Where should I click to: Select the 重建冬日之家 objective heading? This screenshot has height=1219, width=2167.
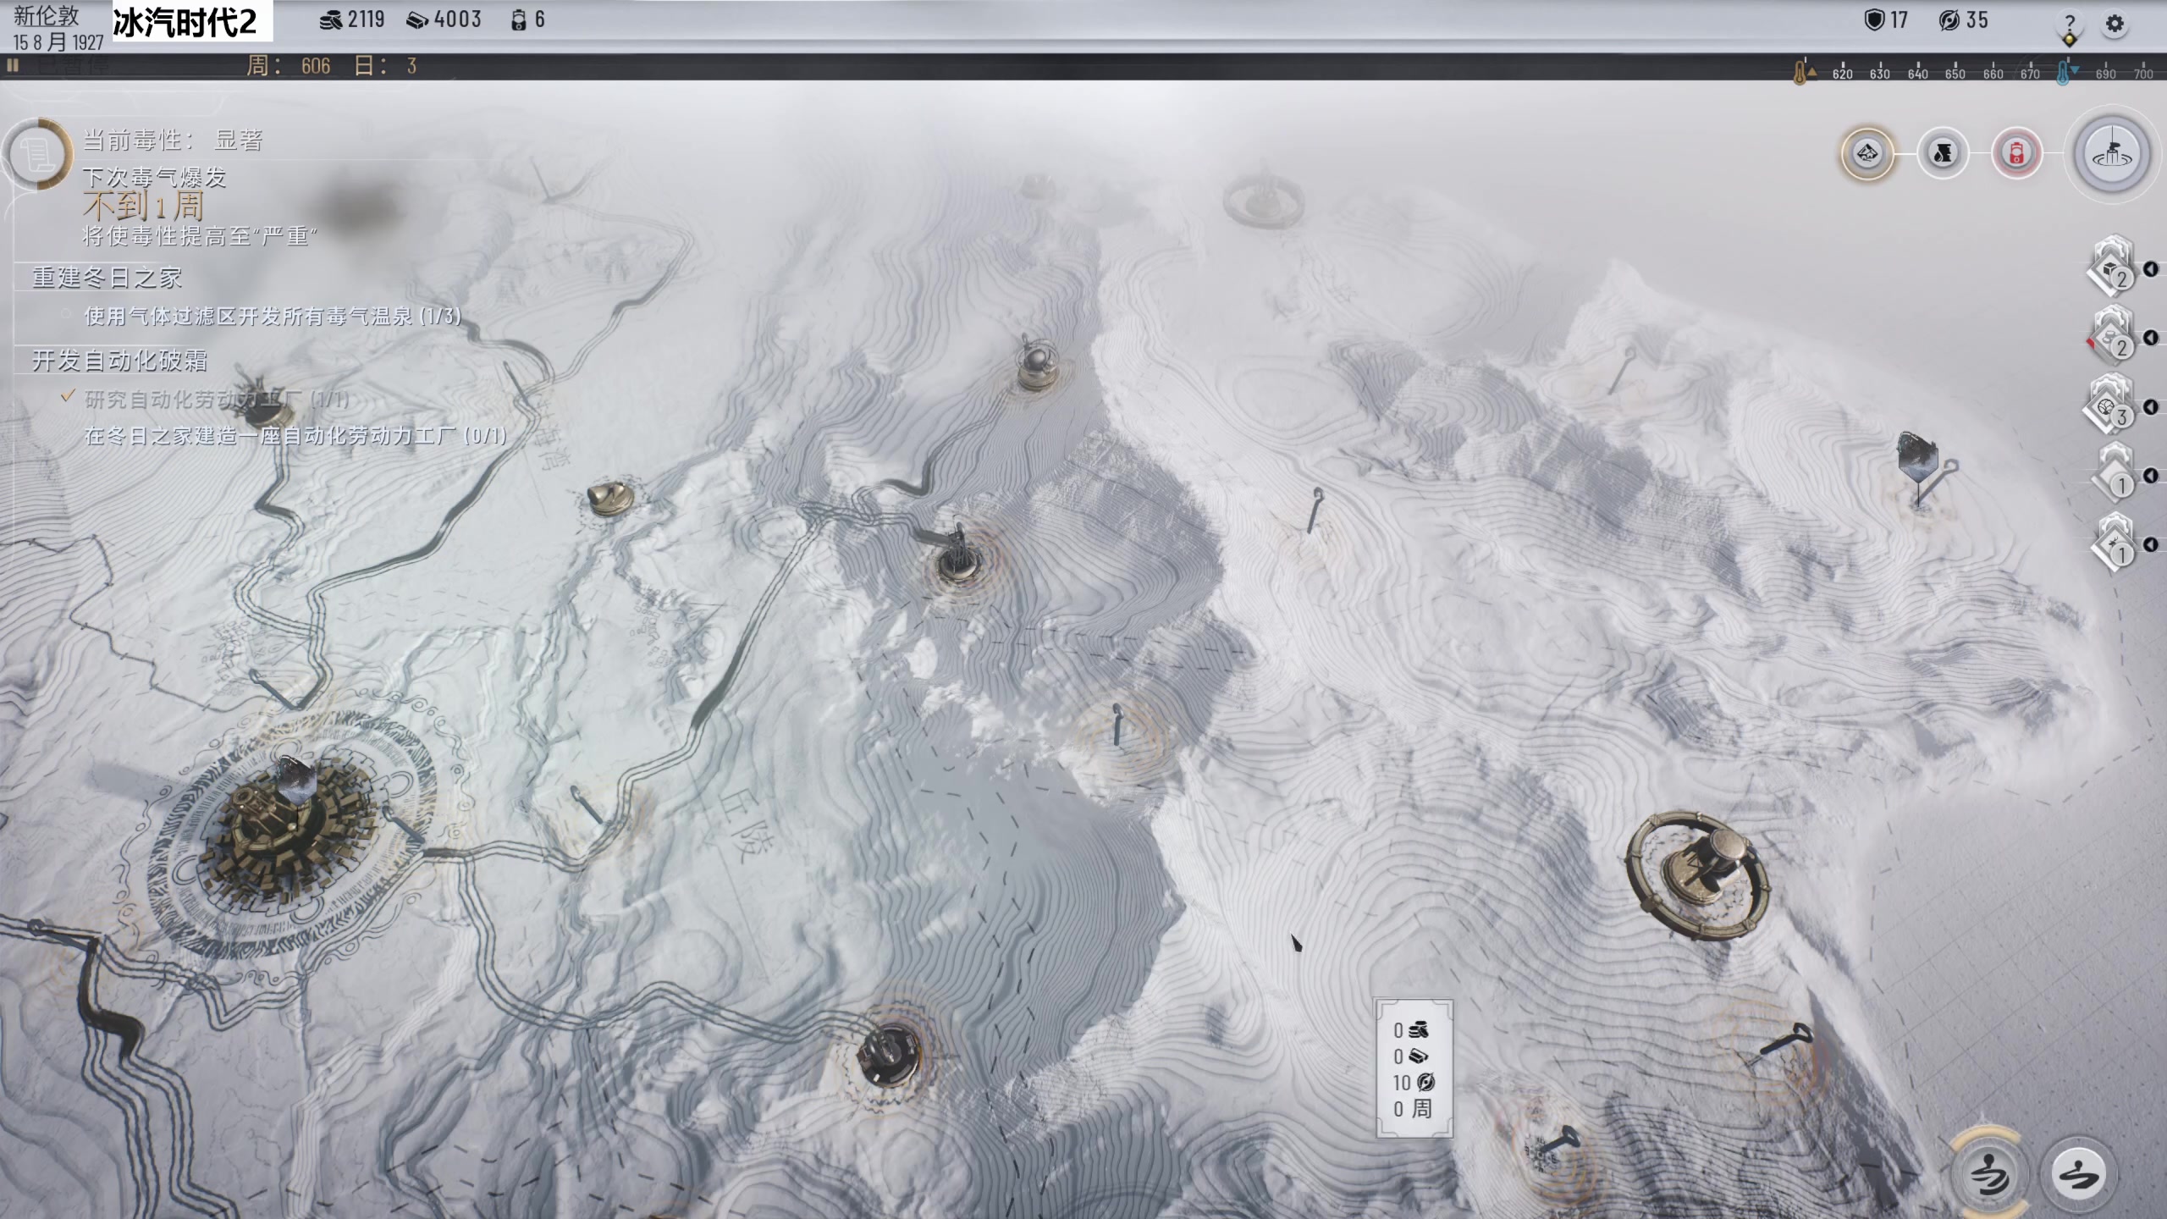click(107, 278)
